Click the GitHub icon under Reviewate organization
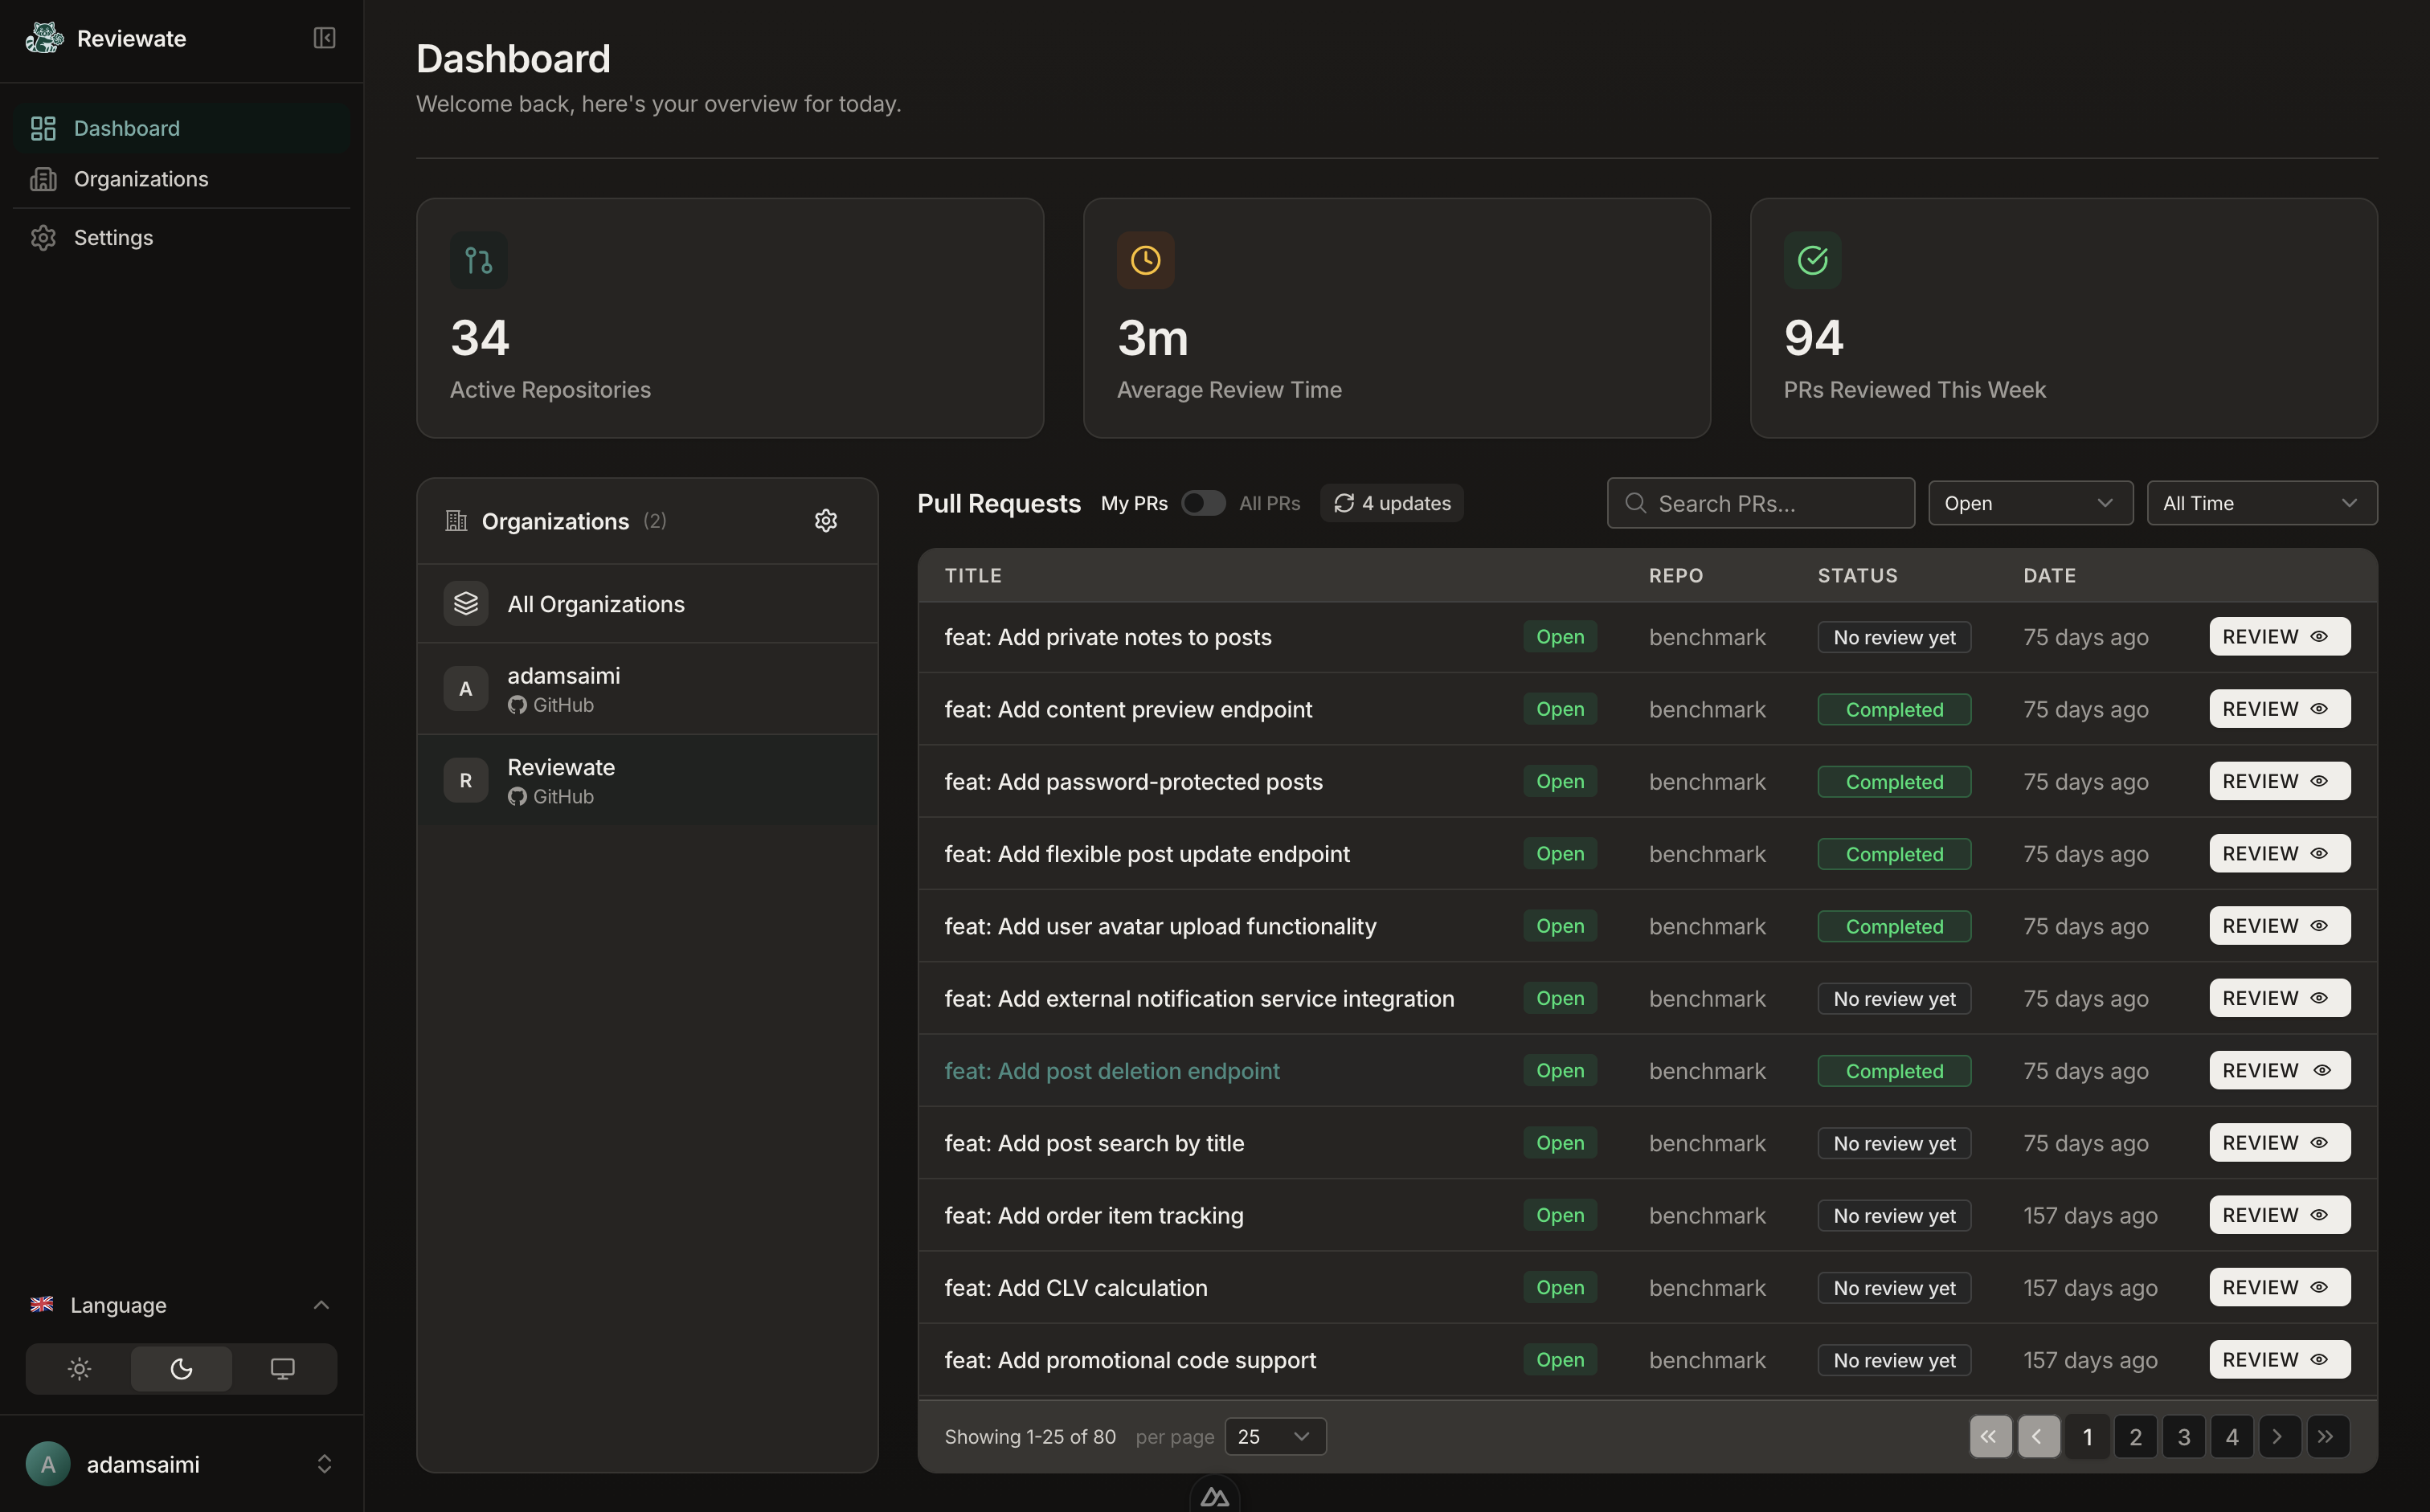2430x1512 pixels. pyautogui.click(x=517, y=797)
